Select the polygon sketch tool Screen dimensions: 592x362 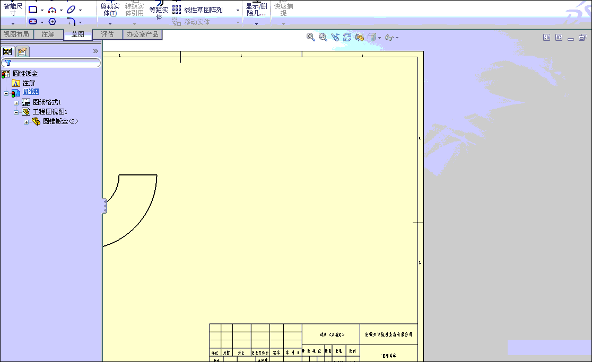coord(53,22)
